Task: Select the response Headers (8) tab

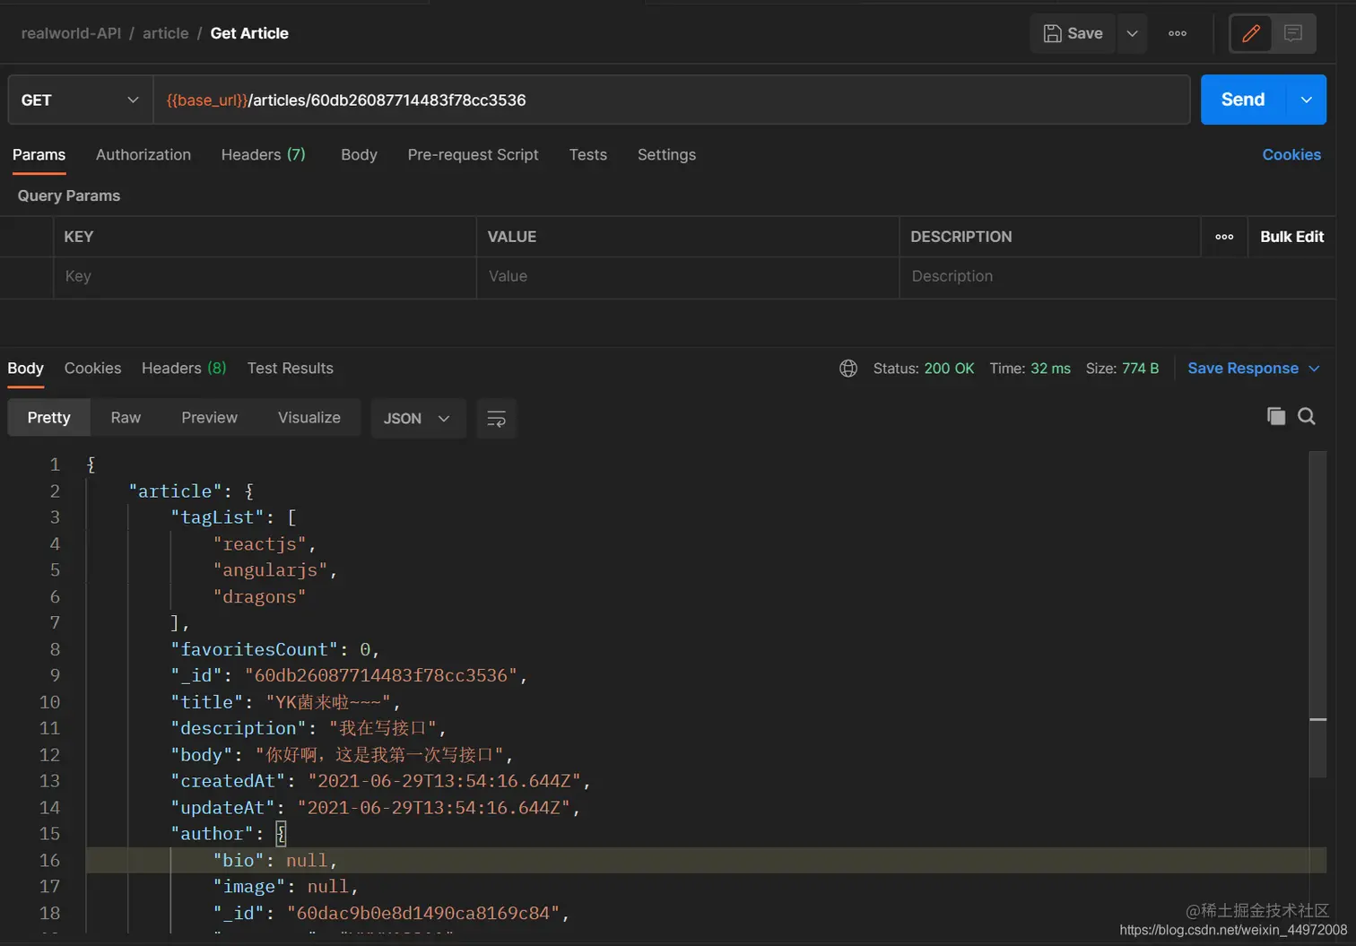Action: (184, 369)
